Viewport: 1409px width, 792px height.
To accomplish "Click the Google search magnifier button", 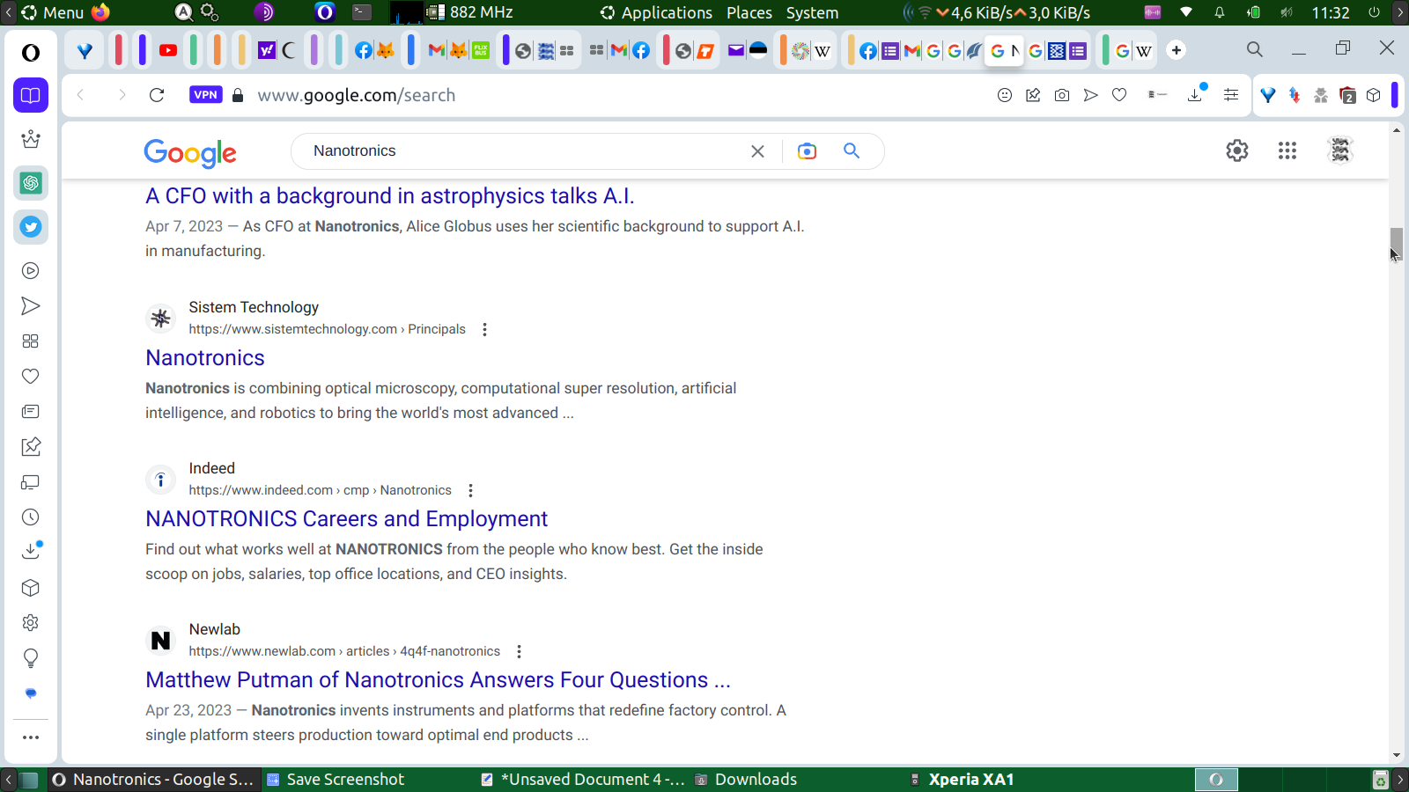I will click(852, 150).
